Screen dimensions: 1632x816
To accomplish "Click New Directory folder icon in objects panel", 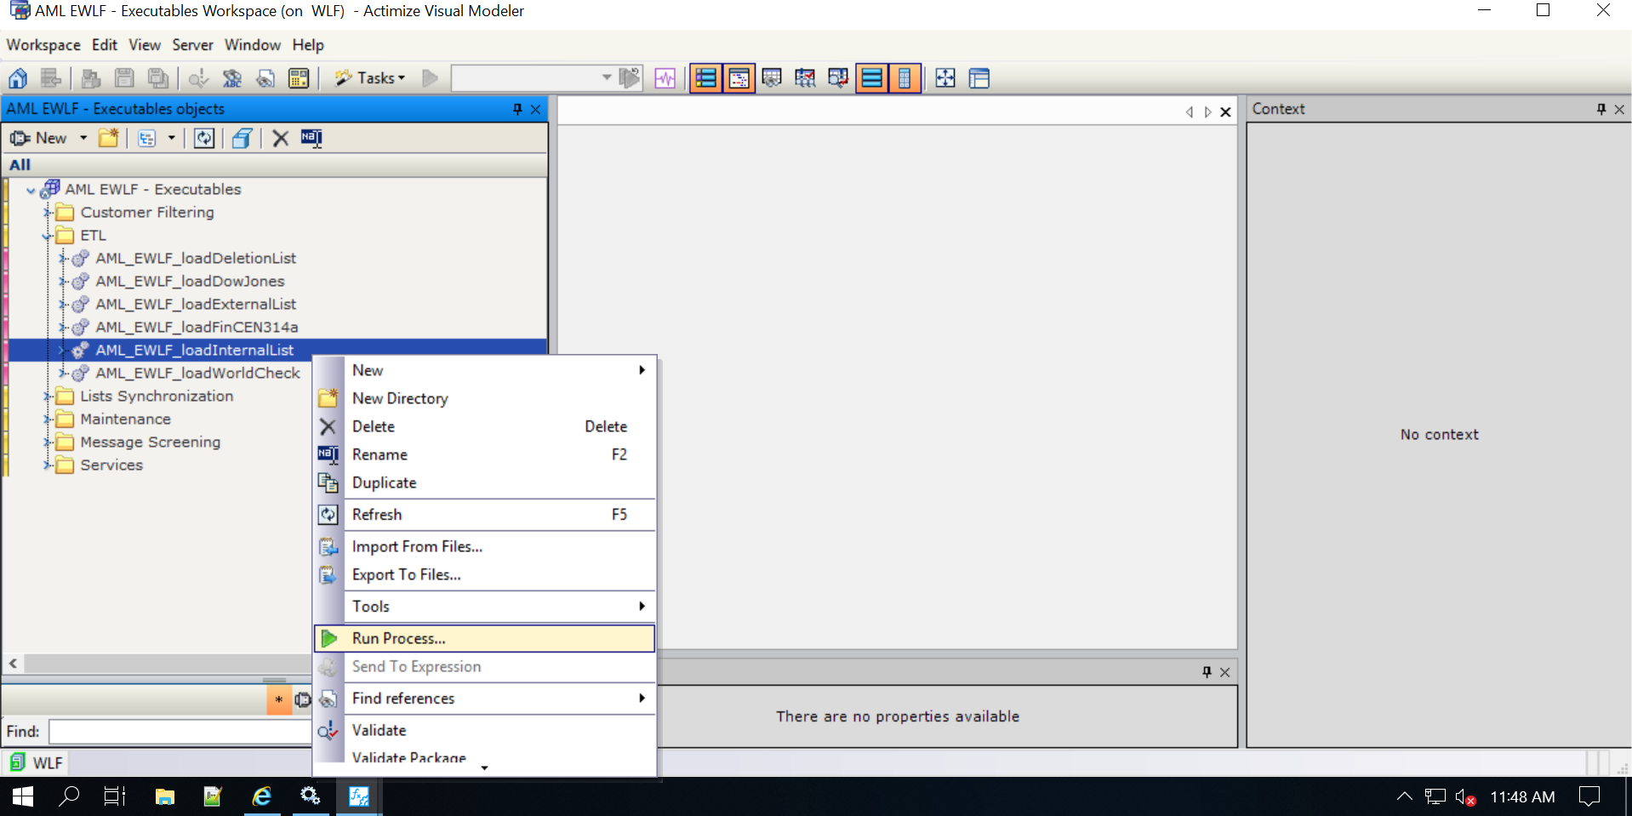I will [x=108, y=138].
